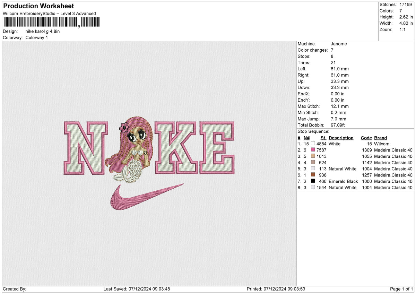Select the mermaid figure in the design preview
The height and width of the screenshot is (294, 416).
(x=128, y=149)
